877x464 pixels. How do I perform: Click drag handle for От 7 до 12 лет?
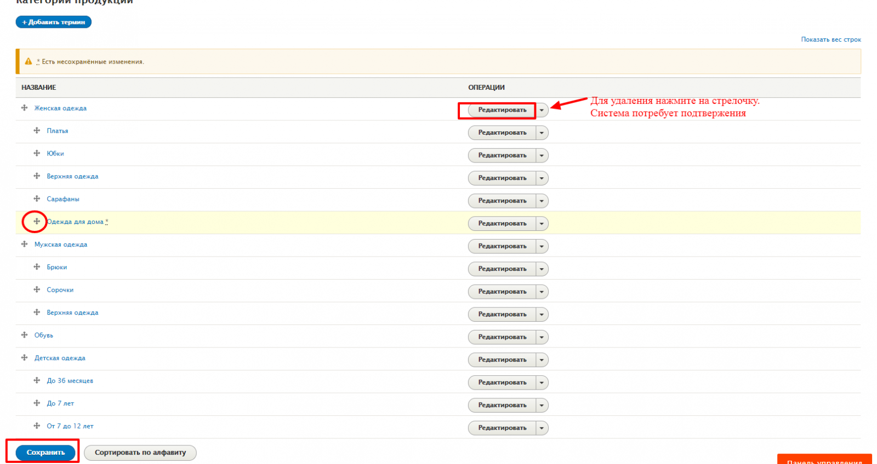[x=37, y=426]
